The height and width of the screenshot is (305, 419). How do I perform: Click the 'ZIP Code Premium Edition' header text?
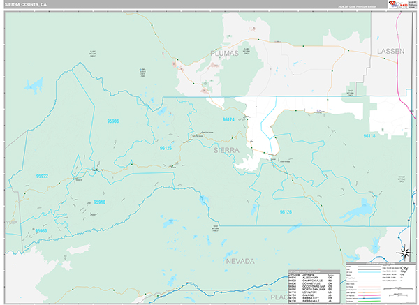(357, 7)
